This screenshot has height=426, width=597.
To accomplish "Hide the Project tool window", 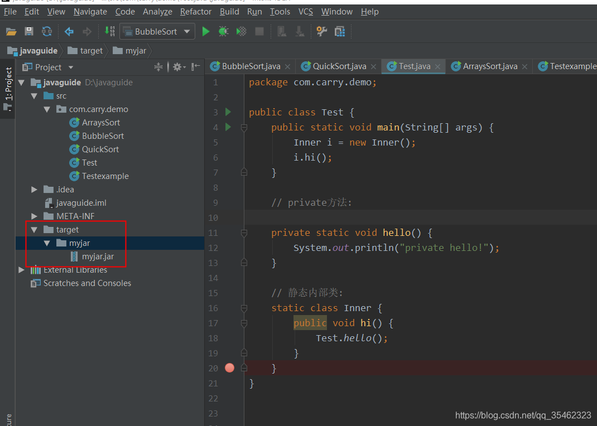I will [195, 67].
